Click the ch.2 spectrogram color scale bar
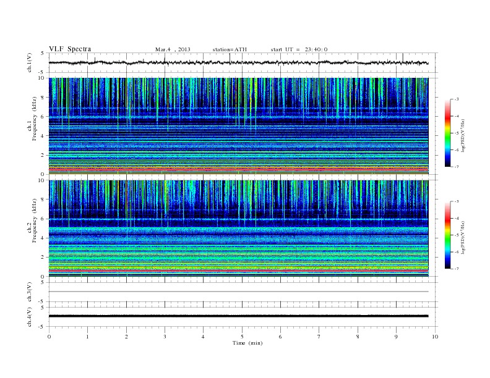This screenshot has width=490, height=378. click(447, 235)
